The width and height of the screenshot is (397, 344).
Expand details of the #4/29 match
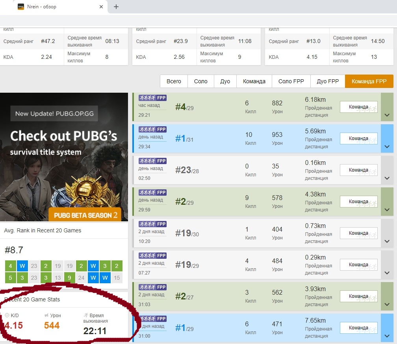tap(387, 115)
